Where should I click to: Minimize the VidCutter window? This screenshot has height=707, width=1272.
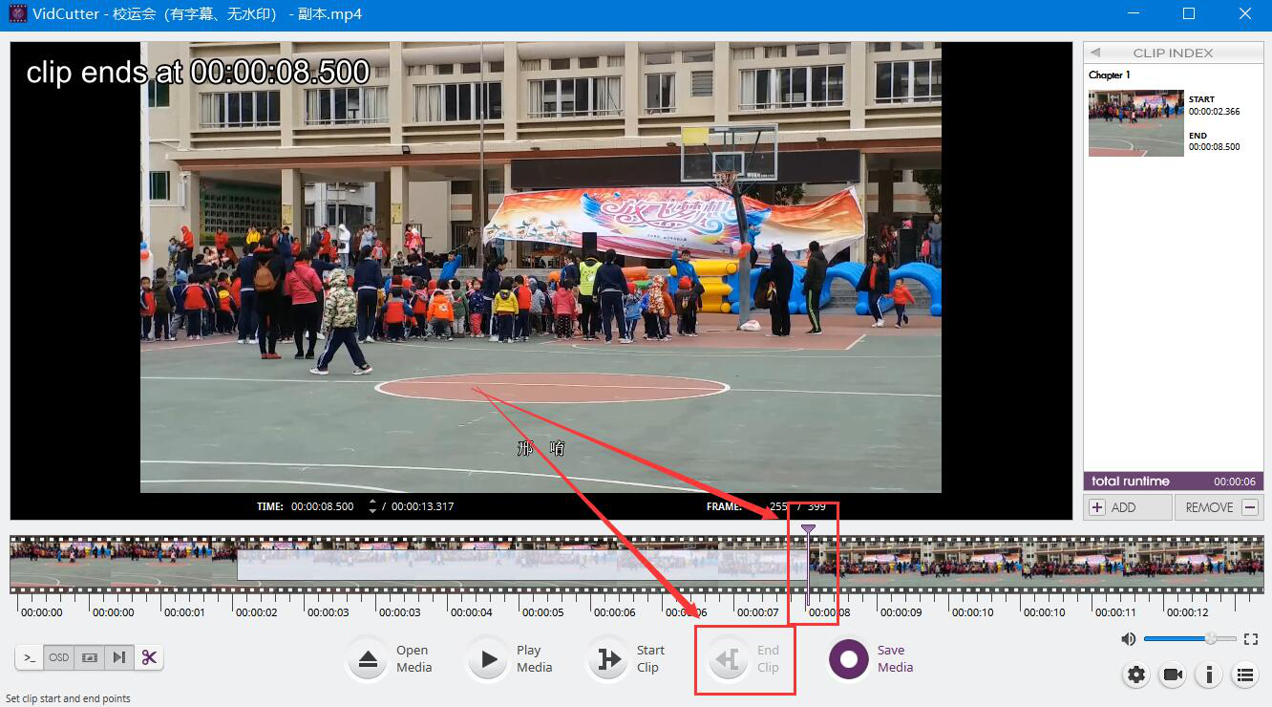pos(1134,14)
